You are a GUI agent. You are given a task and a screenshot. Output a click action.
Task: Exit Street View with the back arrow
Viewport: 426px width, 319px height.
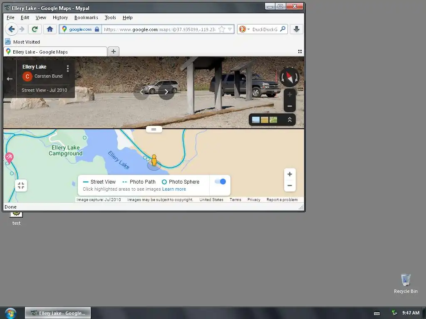[x=10, y=79]
